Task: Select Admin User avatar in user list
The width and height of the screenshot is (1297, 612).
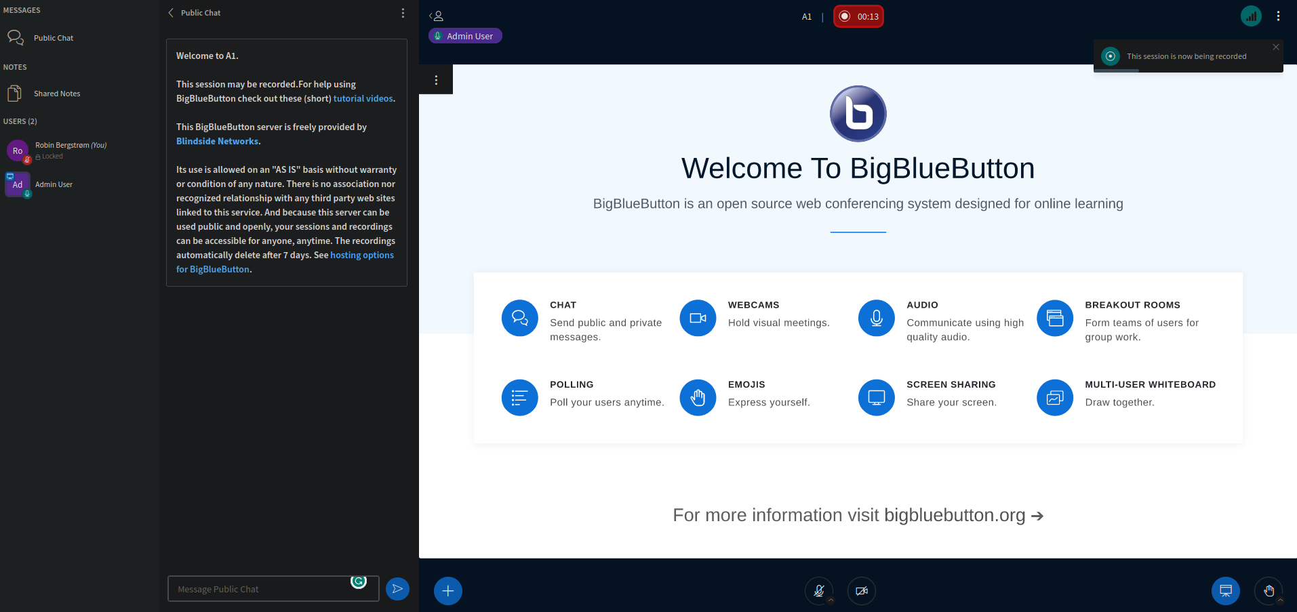Action: pos(18,184)
